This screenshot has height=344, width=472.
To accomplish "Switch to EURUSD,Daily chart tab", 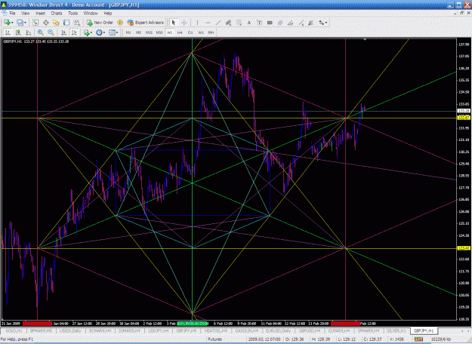I will point(278,330).
